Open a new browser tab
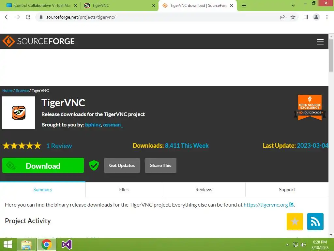The width and height of the screenshot is (334, 251). tap(244, 6)
